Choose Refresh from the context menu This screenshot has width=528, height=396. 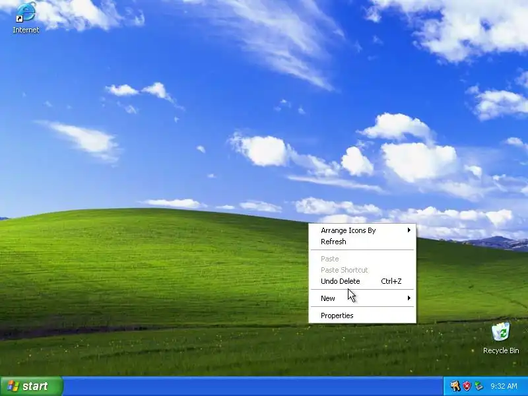362,242
